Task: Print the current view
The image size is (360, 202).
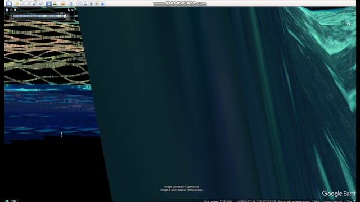Action: pyautogui.click(x=85, y=4)
